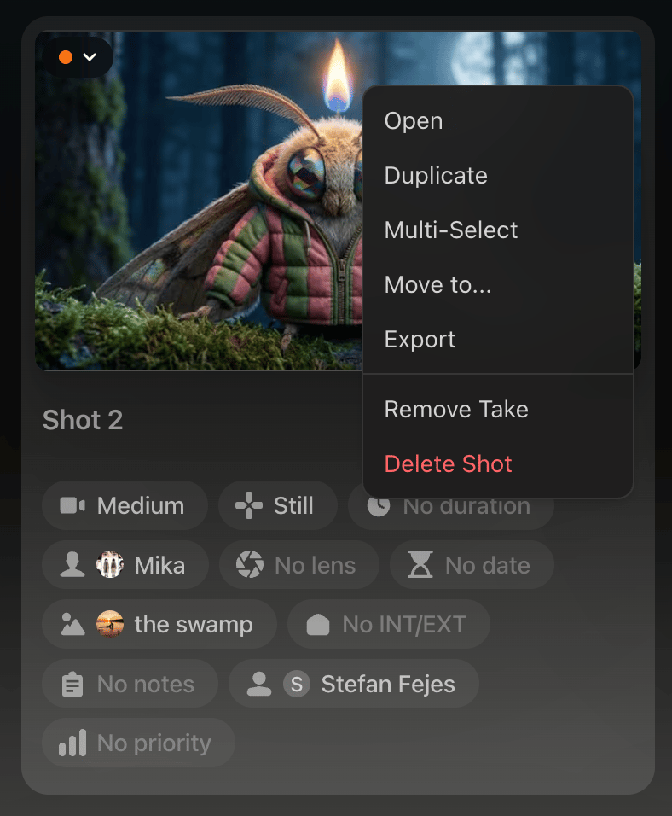Click the S avatar badge
Image resolution: width=672 pixels, height=816 pixels.
297,684
